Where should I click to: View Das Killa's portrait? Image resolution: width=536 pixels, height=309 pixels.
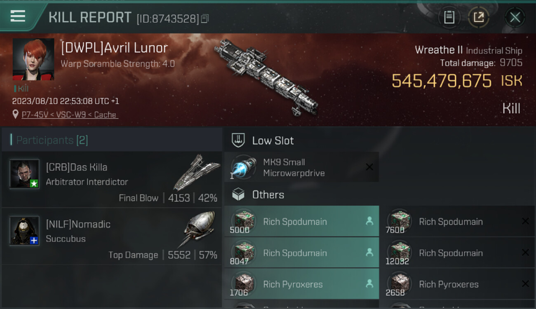click(24, 174)
